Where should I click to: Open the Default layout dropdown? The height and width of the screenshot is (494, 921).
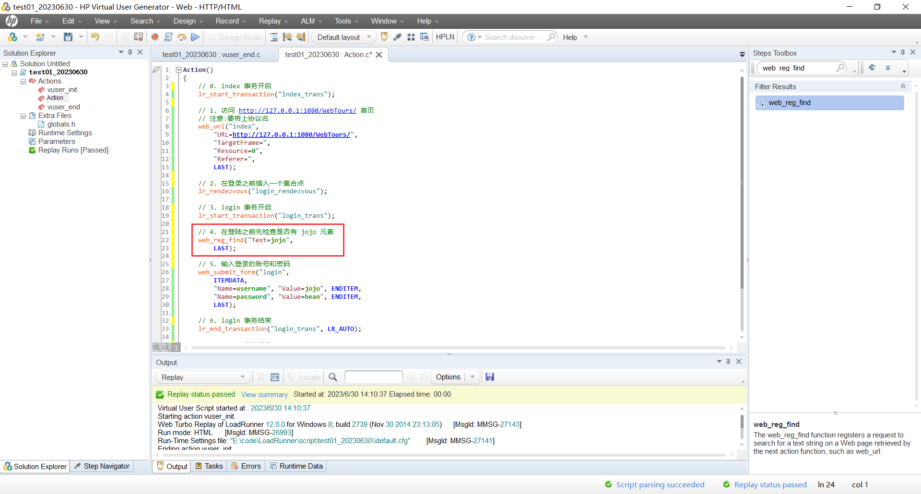(x=344, y=37)
